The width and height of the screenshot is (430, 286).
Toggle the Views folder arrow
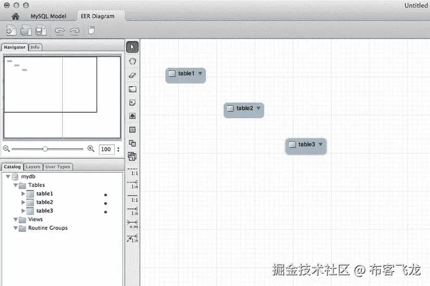[x=16, y=219]
